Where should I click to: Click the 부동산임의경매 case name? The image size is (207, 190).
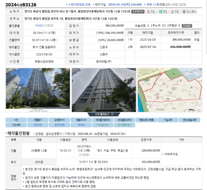(x=44, y=61)
